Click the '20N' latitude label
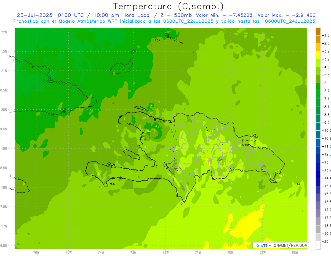The width and height of the screenshot is (331, 256). 4,110
